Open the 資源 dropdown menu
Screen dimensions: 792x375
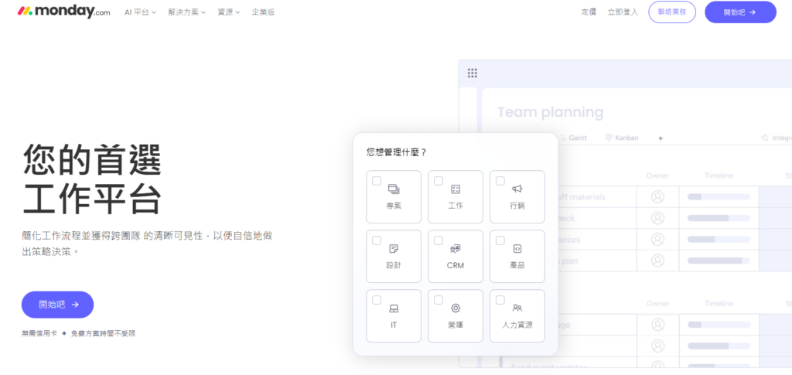point(229,12)
